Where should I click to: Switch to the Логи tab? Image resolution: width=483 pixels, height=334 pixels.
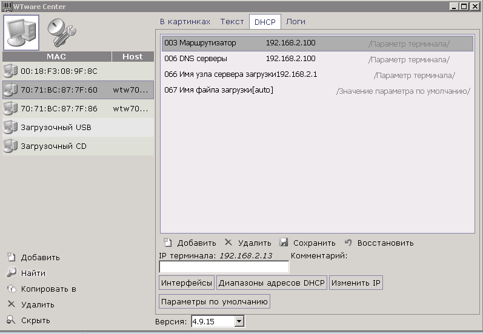295,22
